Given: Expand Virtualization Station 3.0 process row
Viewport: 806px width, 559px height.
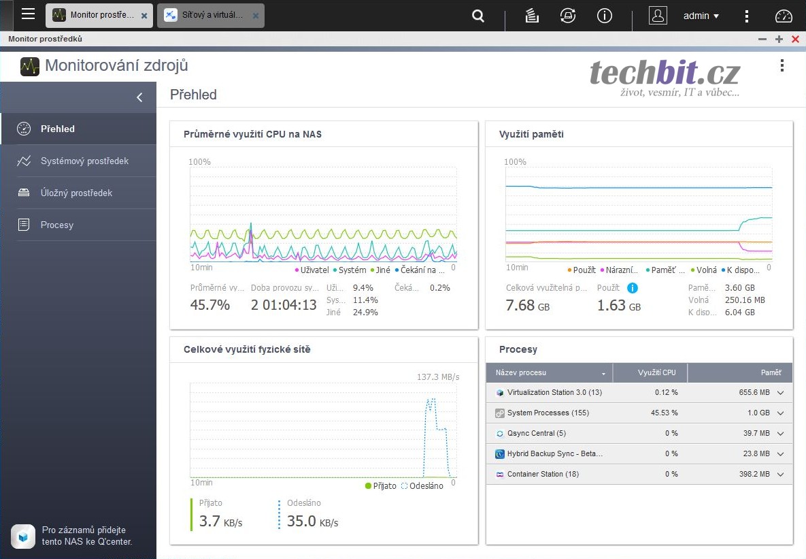Looking at the screenshot, I should click(780, 393).
